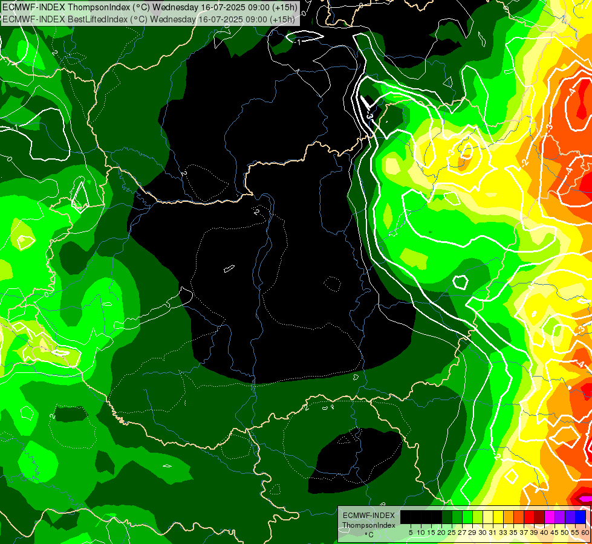Image resolution: width=592 pixels, height=544 pixels.
Task: Click the ThompsonIndex label in the legend
Action: [x=369, y=525]
